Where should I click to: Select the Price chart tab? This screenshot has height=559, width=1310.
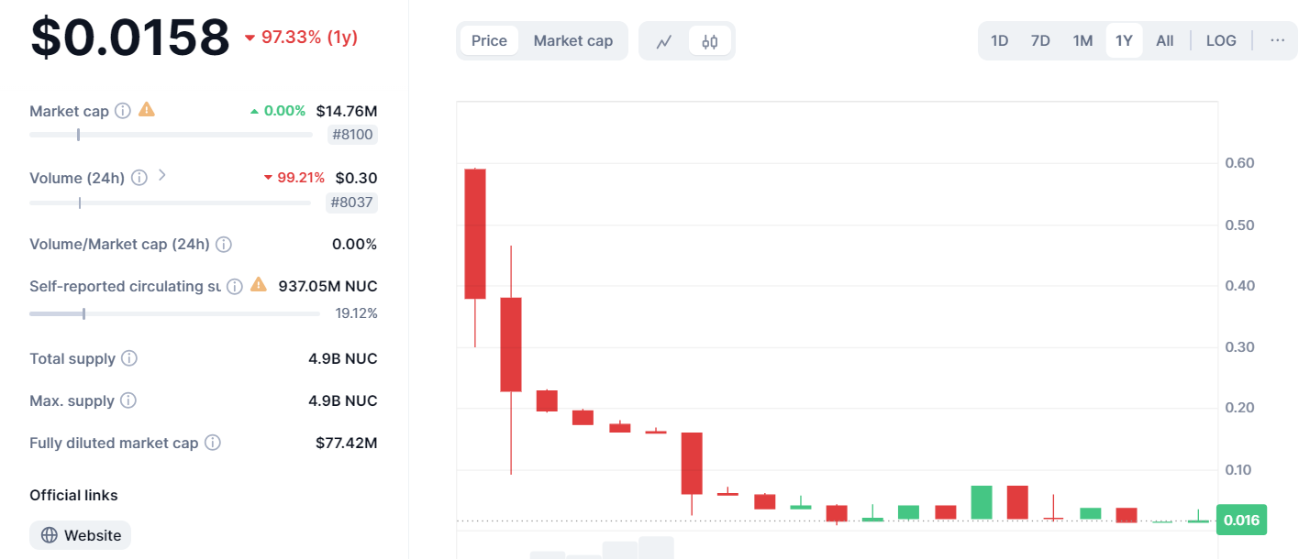(489, 41)
